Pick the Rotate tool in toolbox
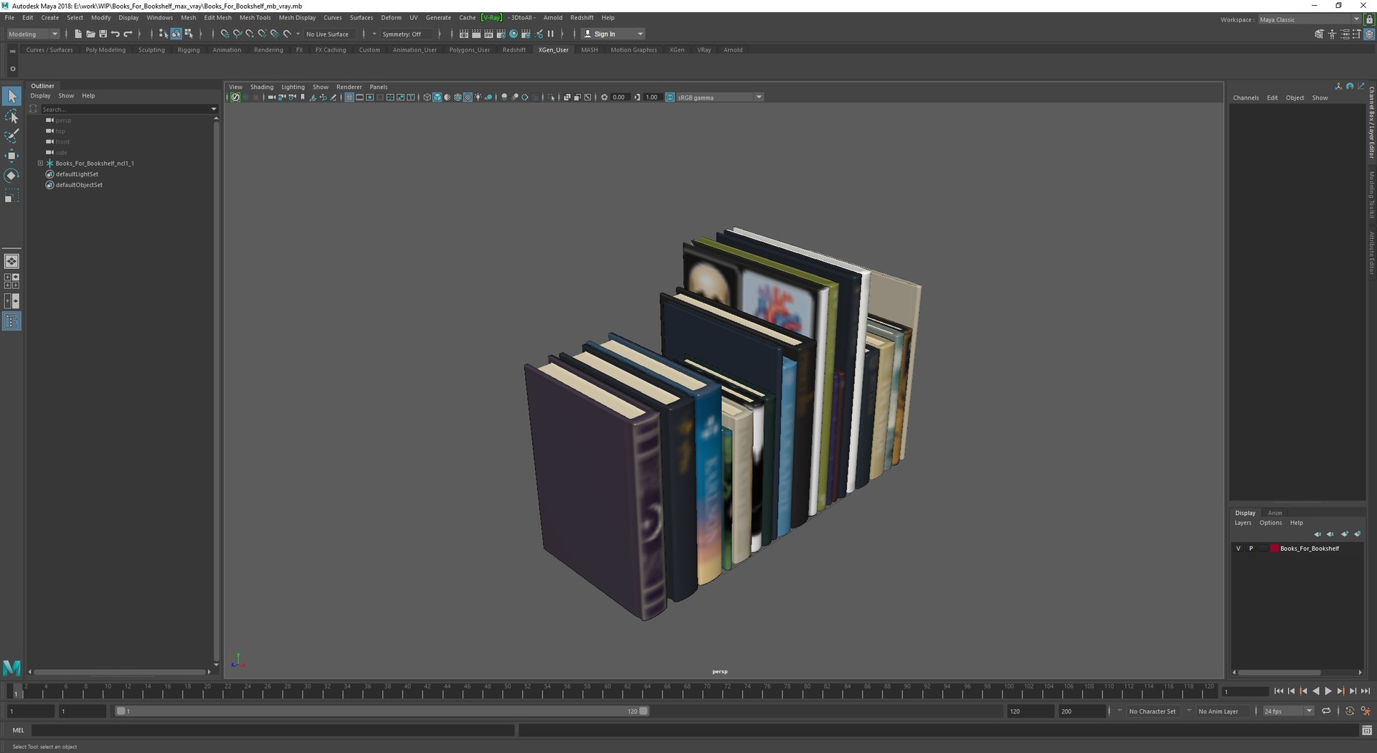 pyautogui.click(x=11, y=176)
